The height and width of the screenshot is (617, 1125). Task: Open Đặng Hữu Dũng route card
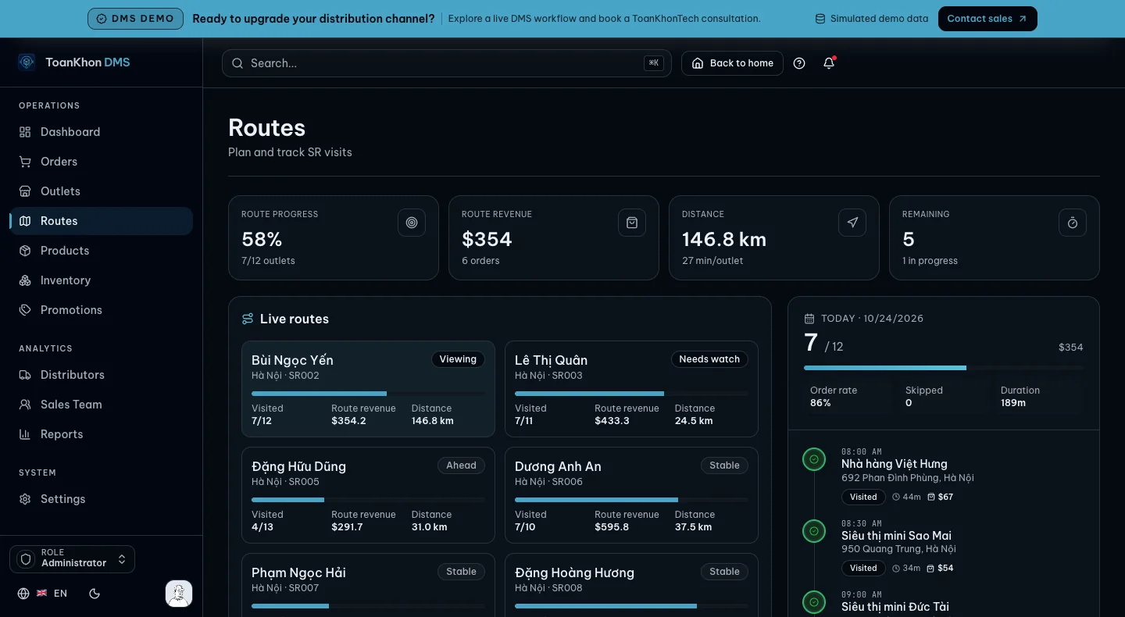[368, 495]
